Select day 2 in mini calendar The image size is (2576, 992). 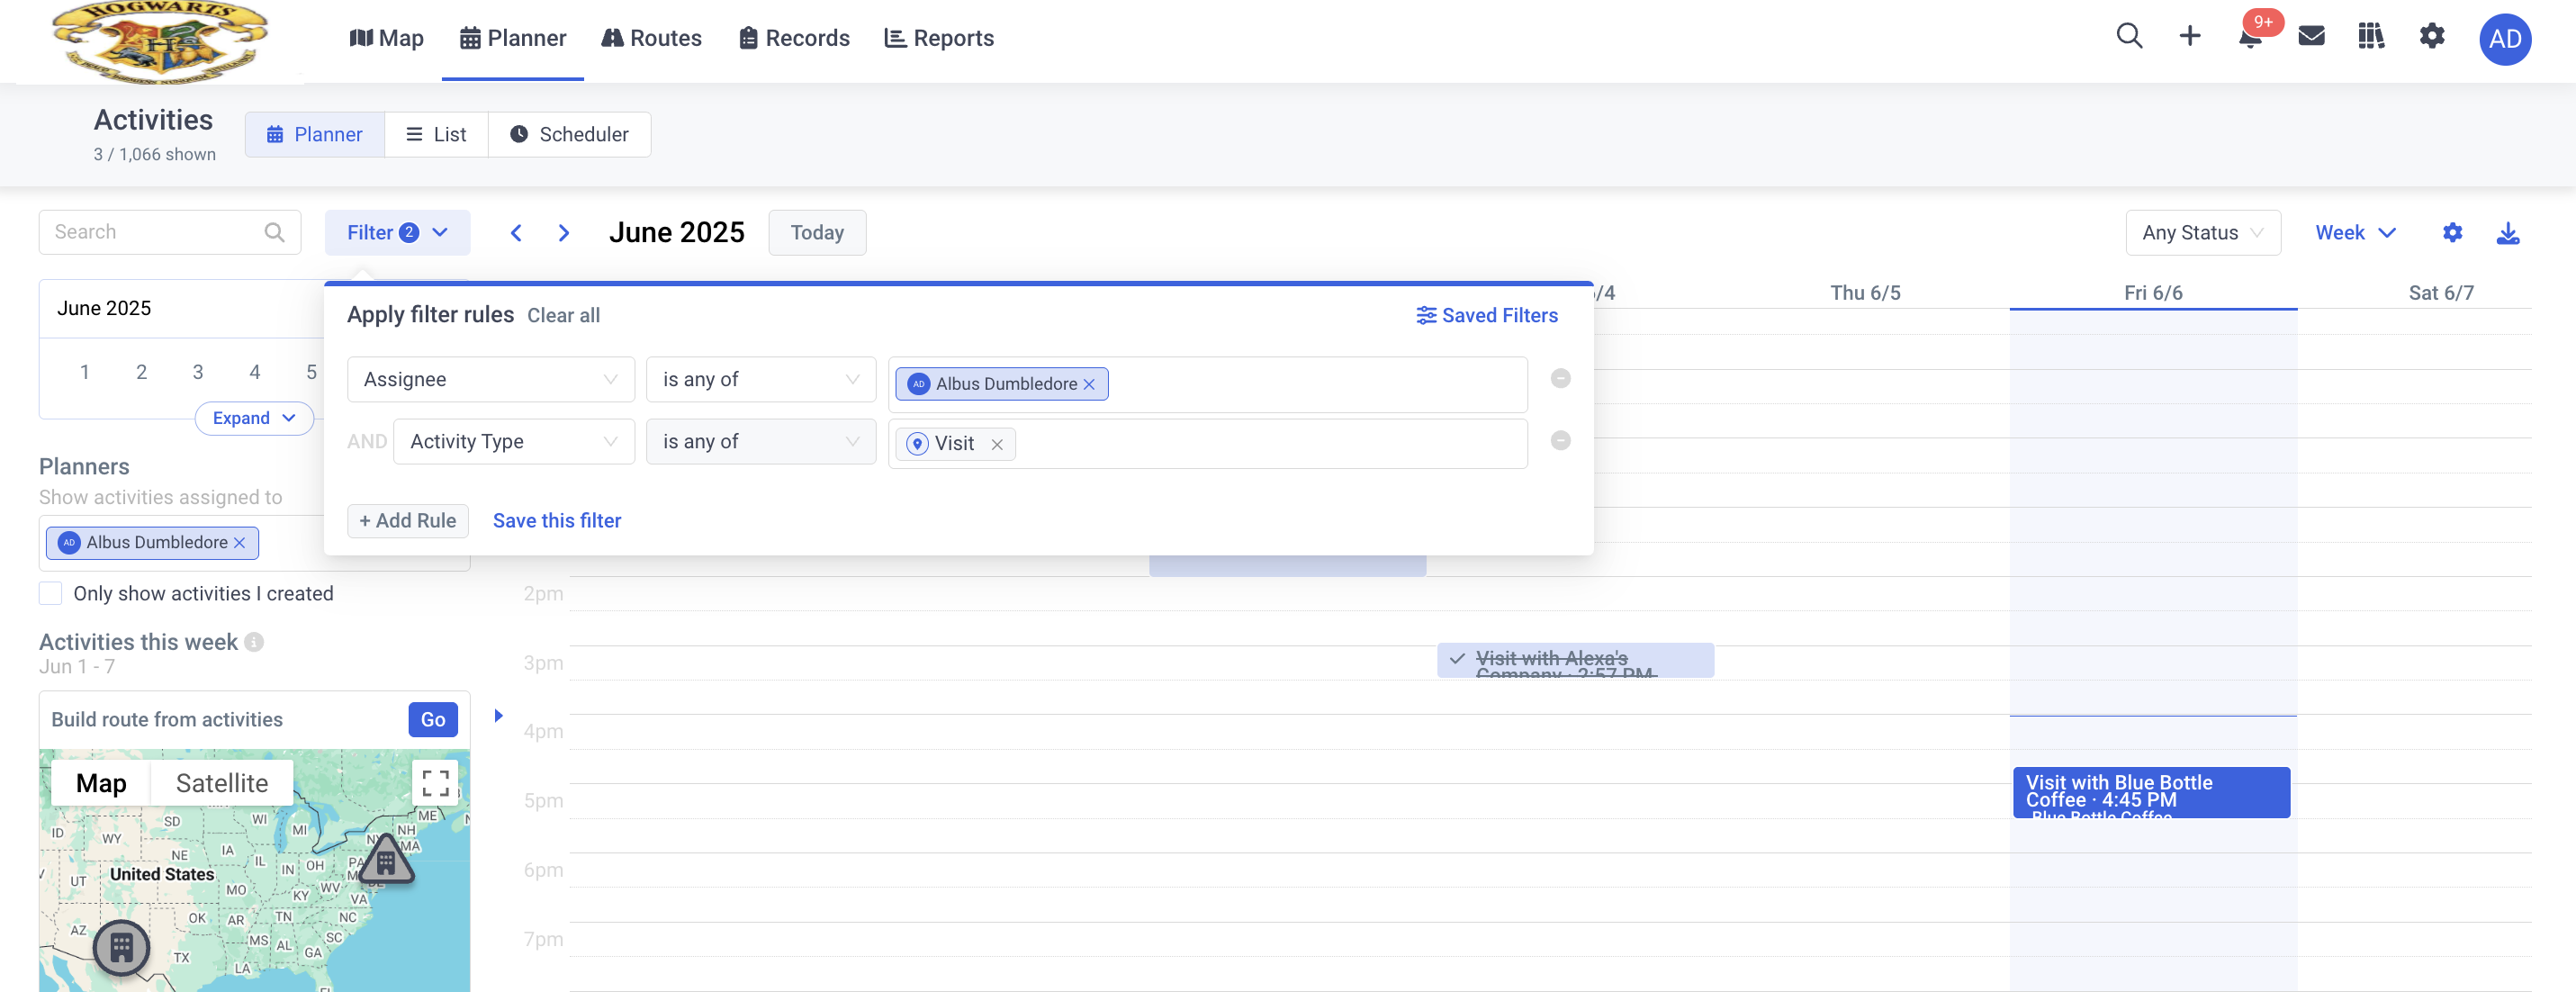pyautogui.click(x=142, y=372)
